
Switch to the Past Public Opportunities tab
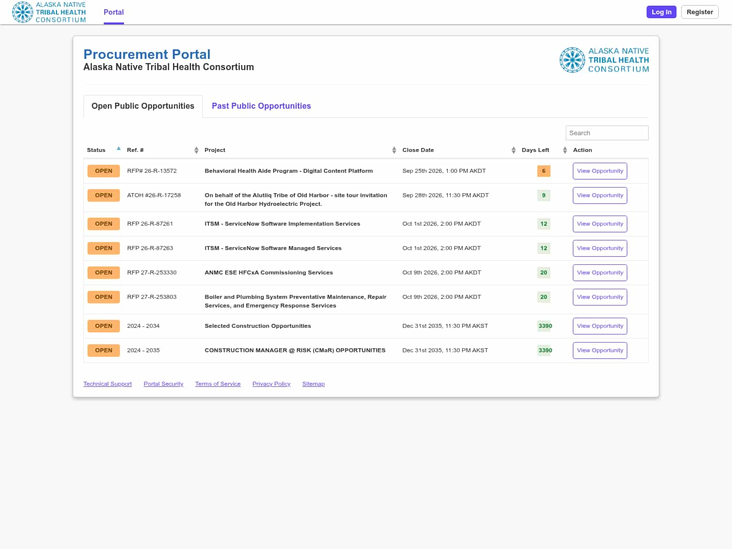[x=261, y=106]
